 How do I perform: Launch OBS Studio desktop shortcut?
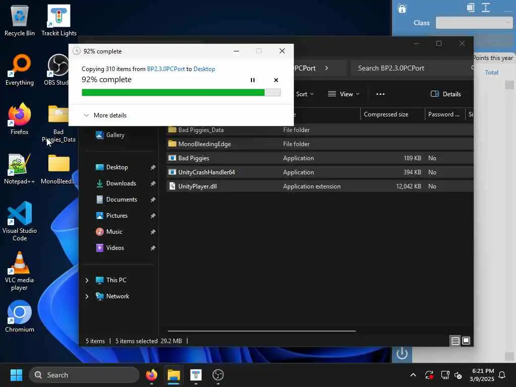56,70
